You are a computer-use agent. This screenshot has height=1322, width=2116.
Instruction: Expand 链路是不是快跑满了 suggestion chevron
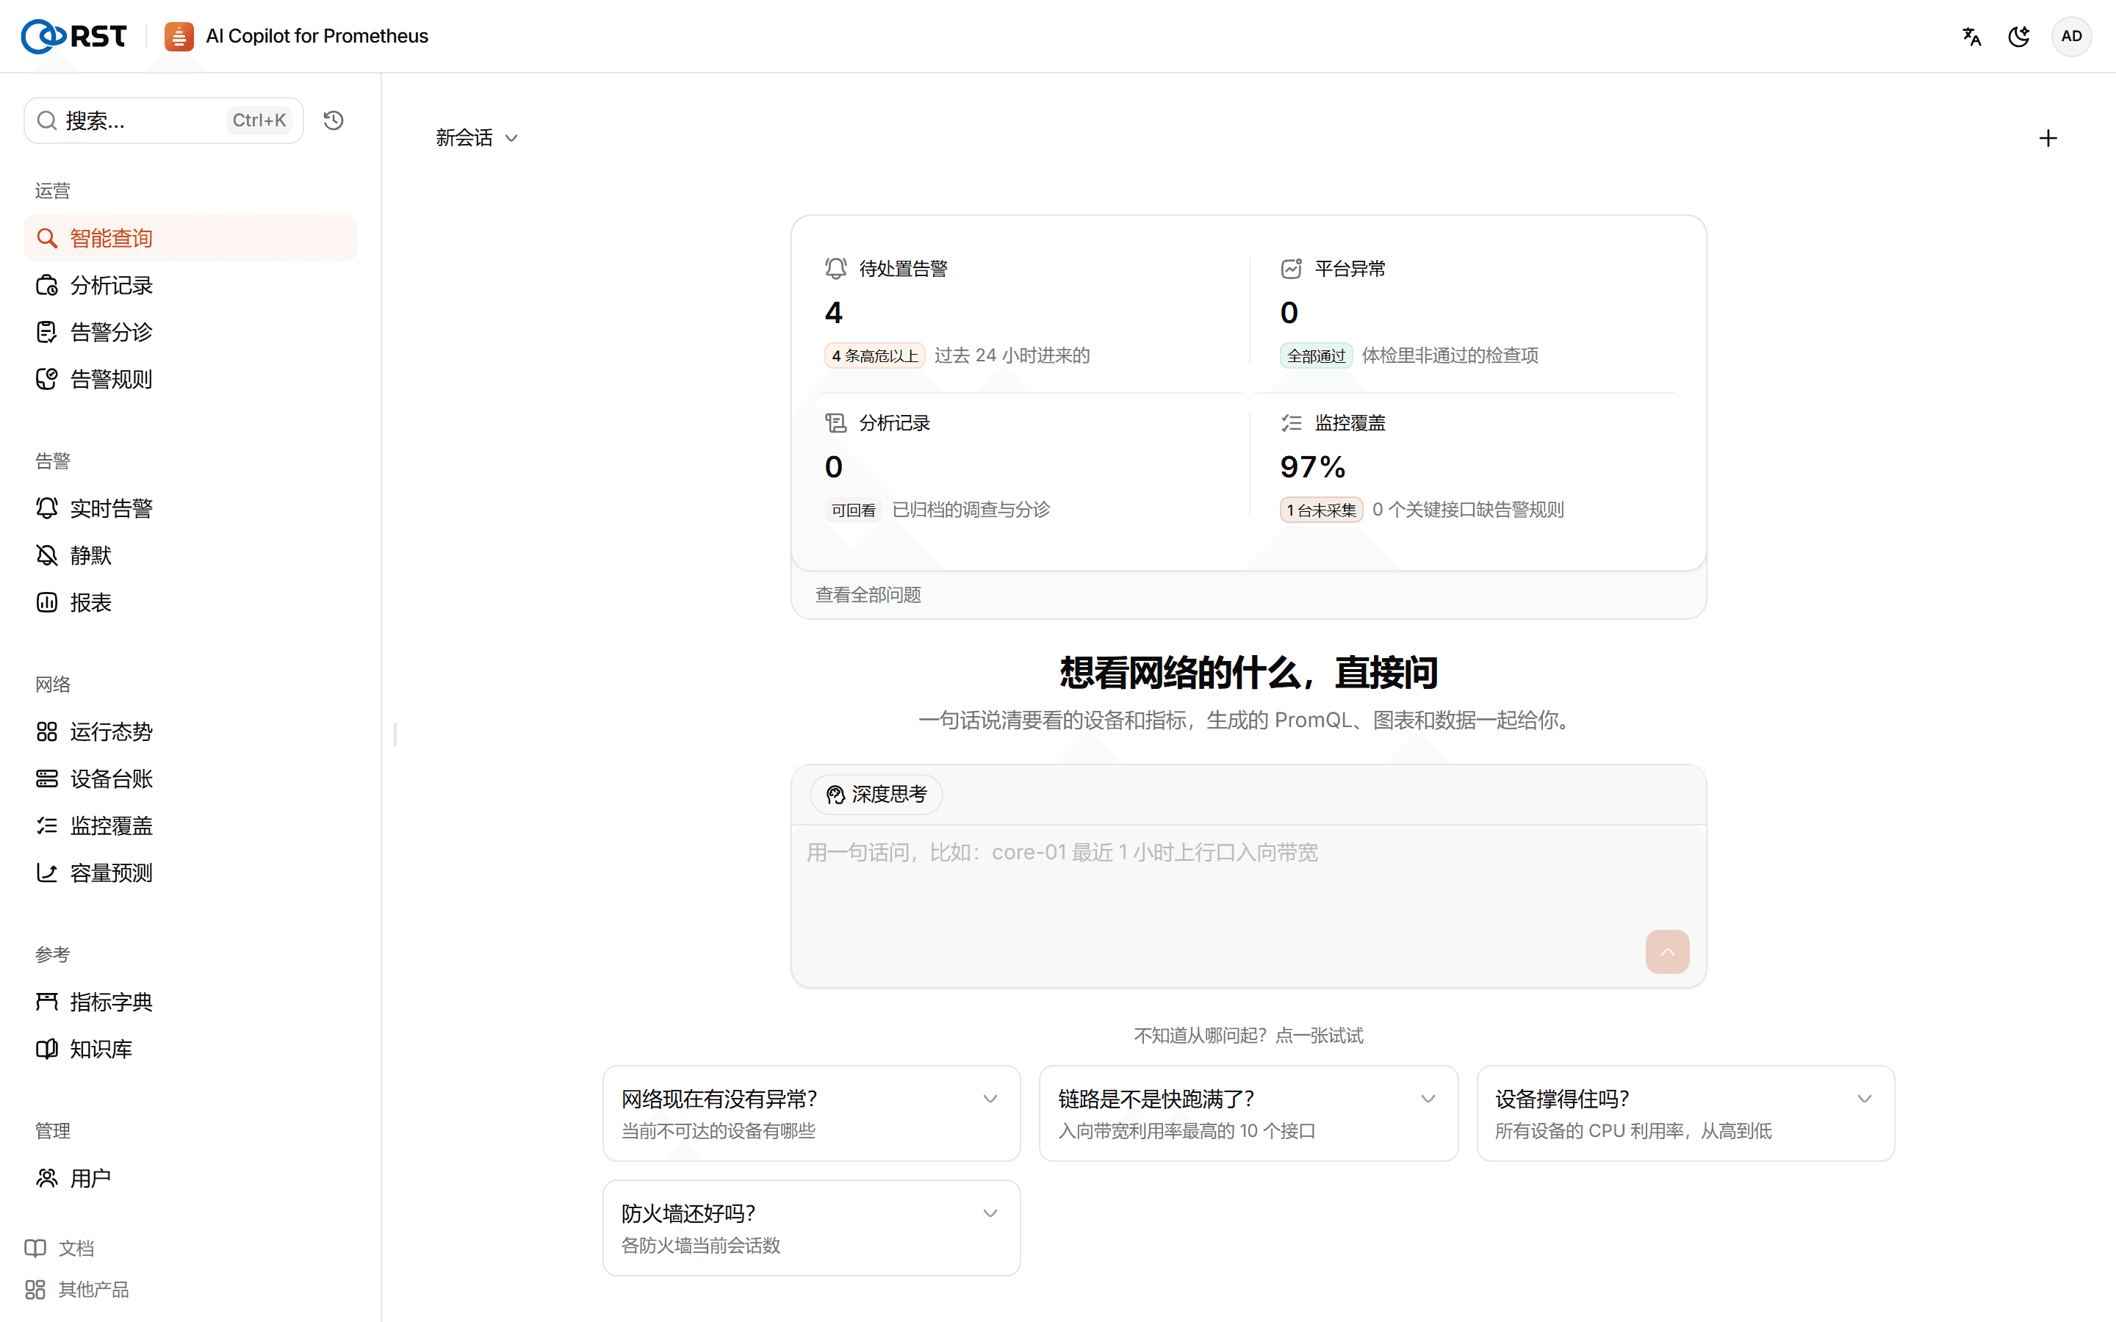(x=1428, y=1099)
